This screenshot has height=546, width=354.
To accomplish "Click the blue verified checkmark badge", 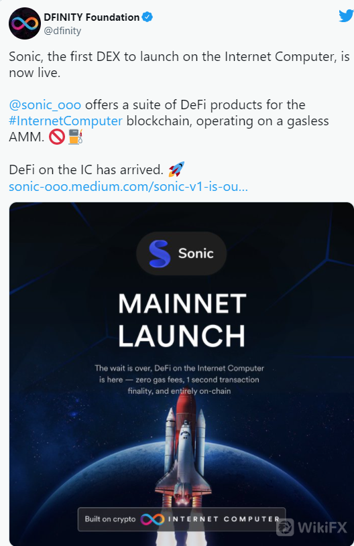I will point(147,17).
